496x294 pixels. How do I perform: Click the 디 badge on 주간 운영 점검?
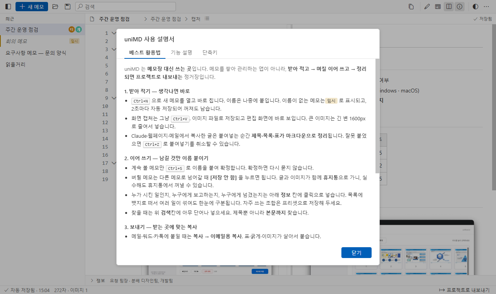click(x=72, y=29)
